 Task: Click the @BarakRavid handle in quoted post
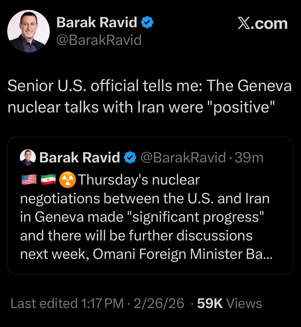pyautogui.click(x=183, y=158)
